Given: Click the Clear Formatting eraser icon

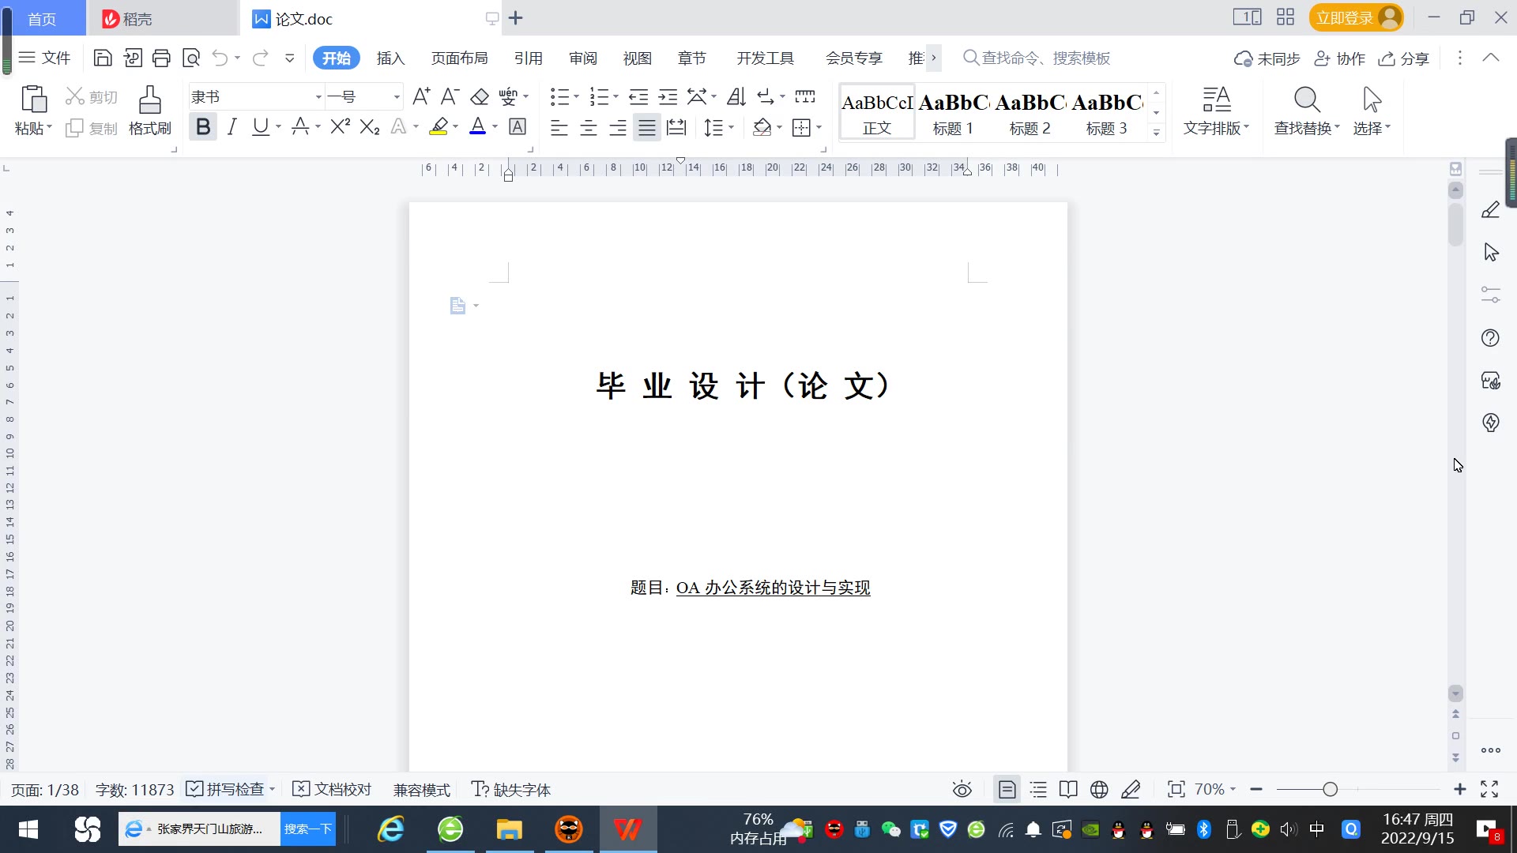Looking at the screenshot, I should click(480, 97).
